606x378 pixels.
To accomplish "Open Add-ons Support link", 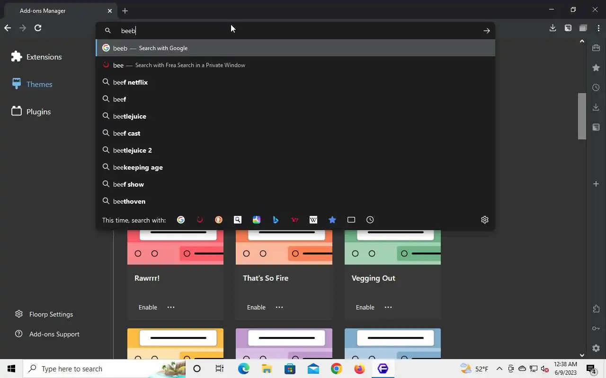I will (x=47, y=334).
